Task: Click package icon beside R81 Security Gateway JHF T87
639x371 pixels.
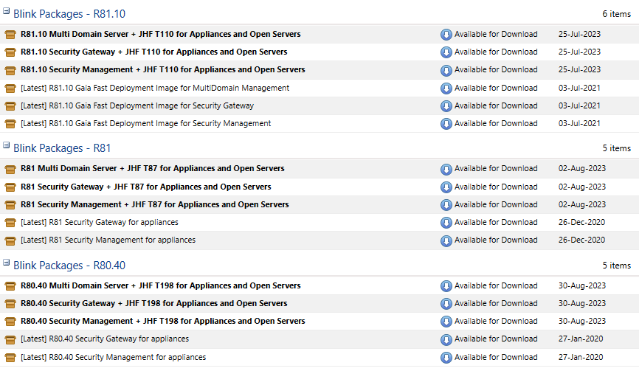Action: (10, 187)
